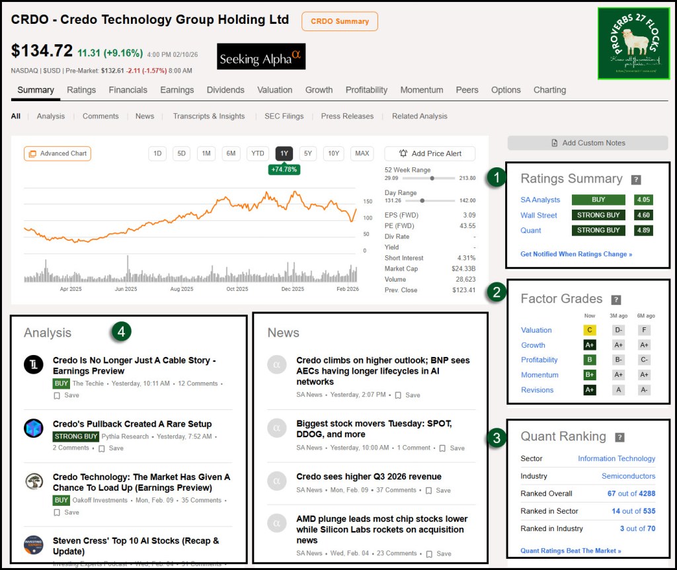The height and width of the screenshot is (570, 677).
Task: Add a price alert
Action: [430, 153]
